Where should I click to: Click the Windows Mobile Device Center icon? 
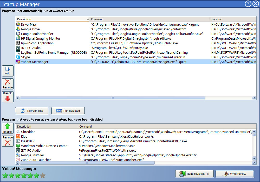18,146
